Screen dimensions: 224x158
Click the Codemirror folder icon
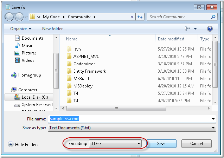click(x=69, y=64)
